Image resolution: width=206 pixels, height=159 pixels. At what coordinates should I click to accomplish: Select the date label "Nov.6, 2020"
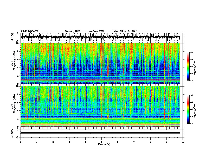tap(73, 31)
